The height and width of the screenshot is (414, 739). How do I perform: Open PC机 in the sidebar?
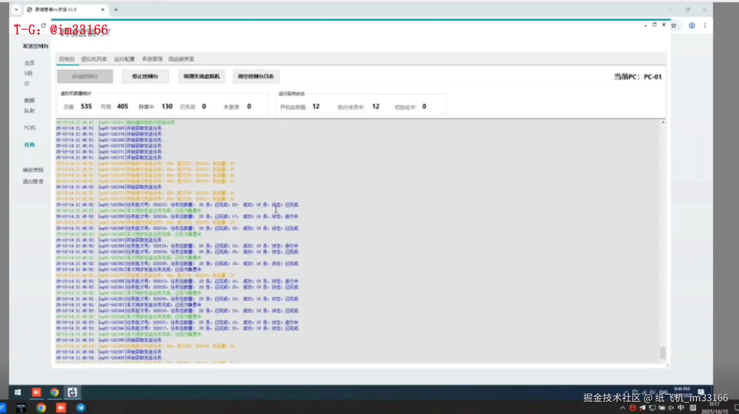coord(30,128)
